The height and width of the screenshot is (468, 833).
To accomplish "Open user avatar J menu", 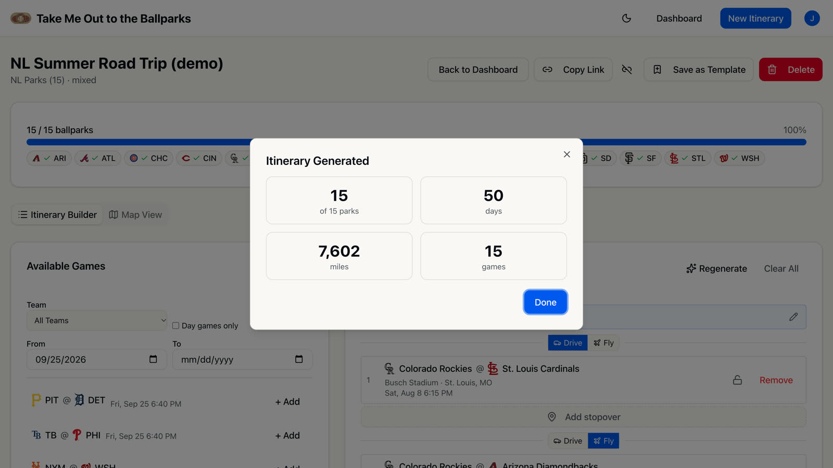I will [x=812, y=18].
